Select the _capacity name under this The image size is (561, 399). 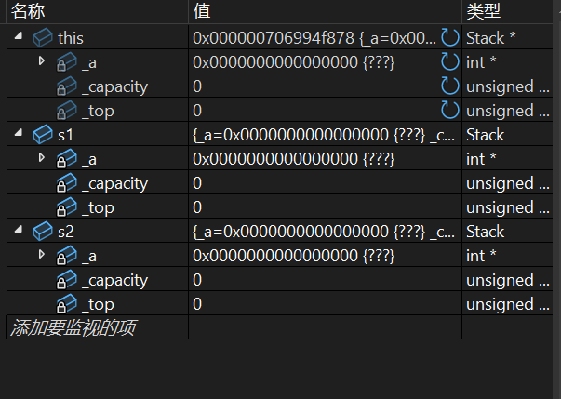pyautogui.click(x=114, y=86)
